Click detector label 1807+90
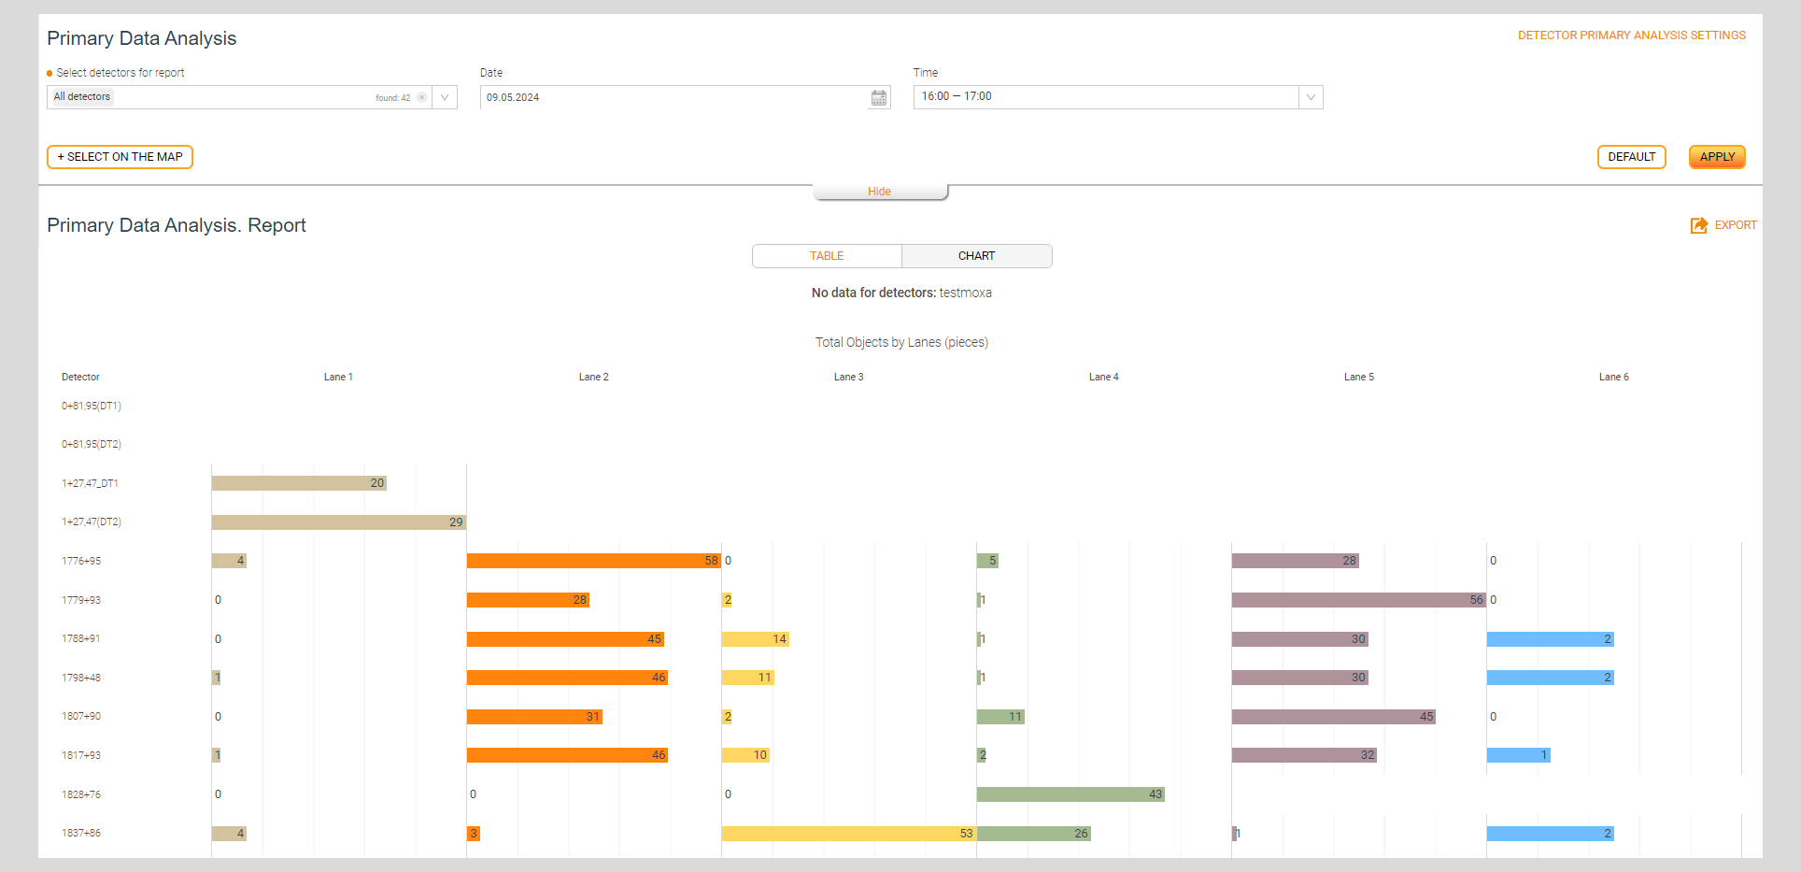 tap(81, 716)
